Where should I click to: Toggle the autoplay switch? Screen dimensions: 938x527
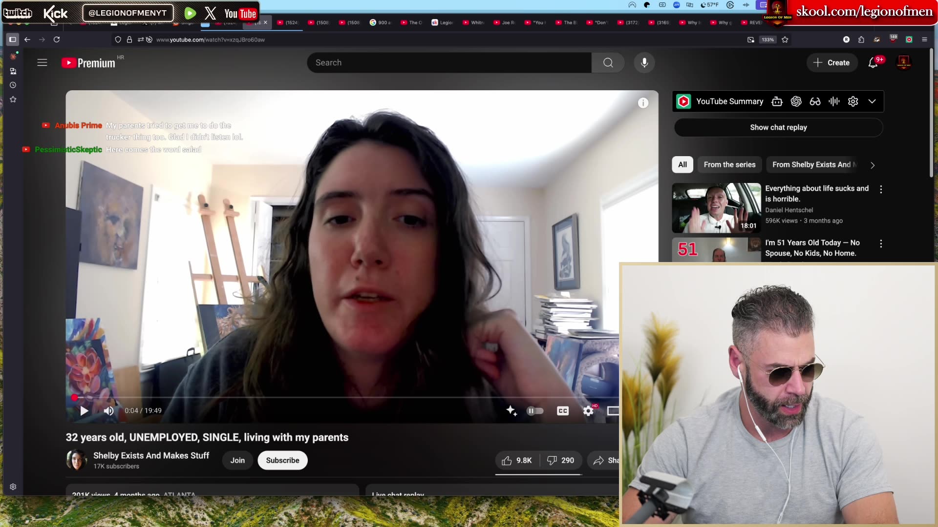click(535, 411)
